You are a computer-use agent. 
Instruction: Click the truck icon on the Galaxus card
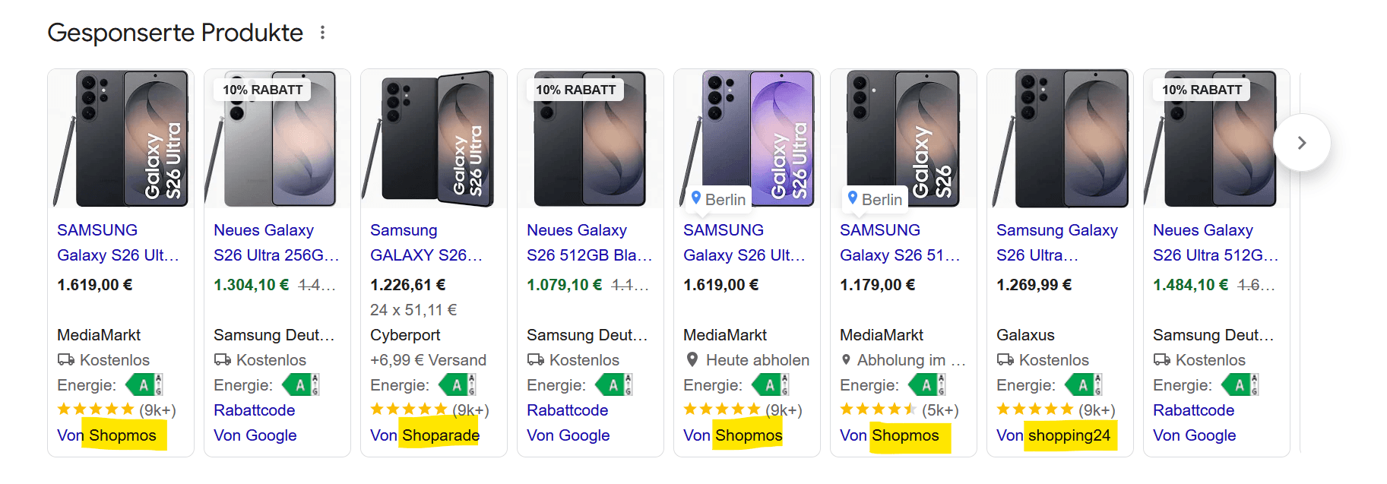(1004, 359)
